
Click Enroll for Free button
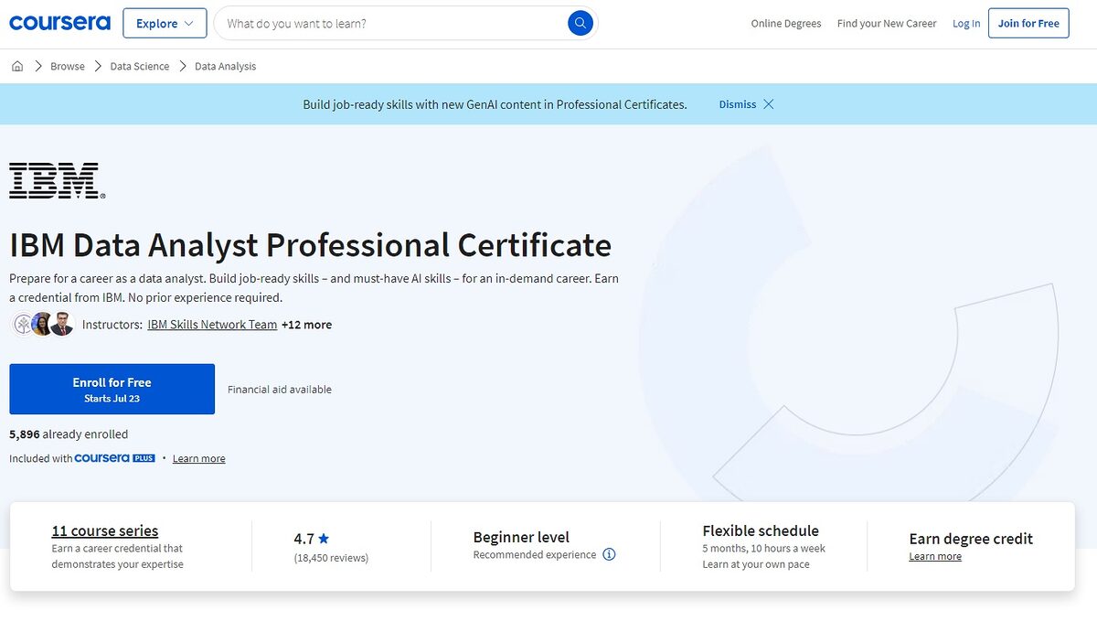click(x=112, y=390)
